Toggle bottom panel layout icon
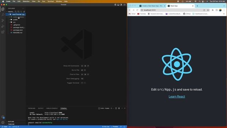The height and width of the screenshot is (128, 227). coord(118,5)
